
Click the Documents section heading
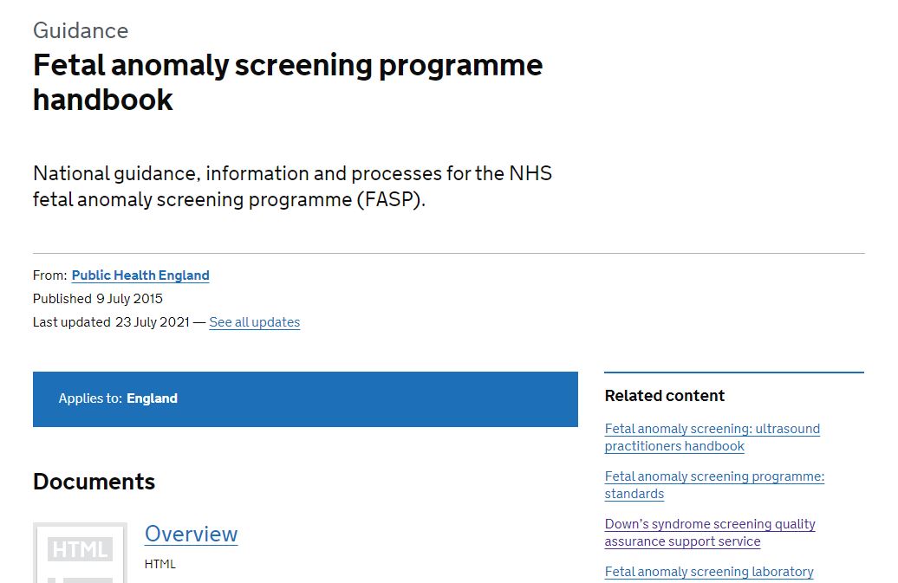click(94, 482)
